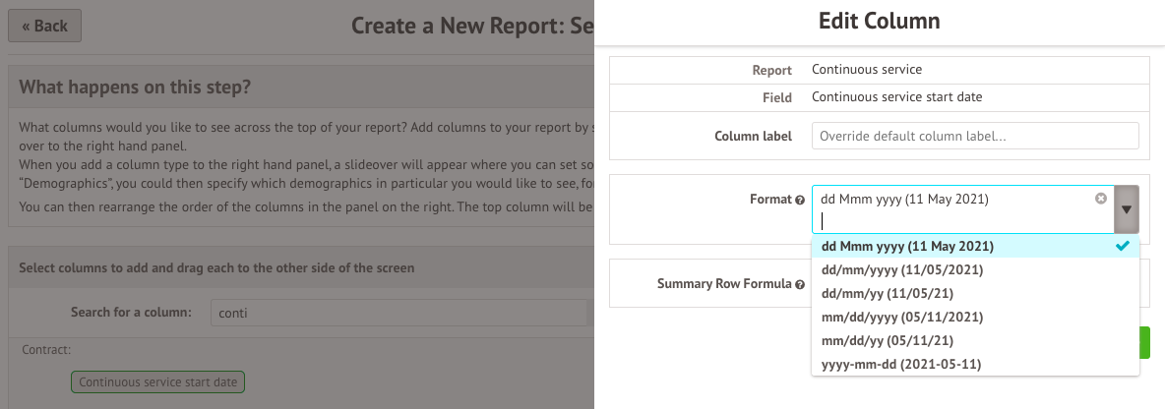
Task: Pick dd/mm/yy (11/05/21) date format
Action: (x=887, y=293)
